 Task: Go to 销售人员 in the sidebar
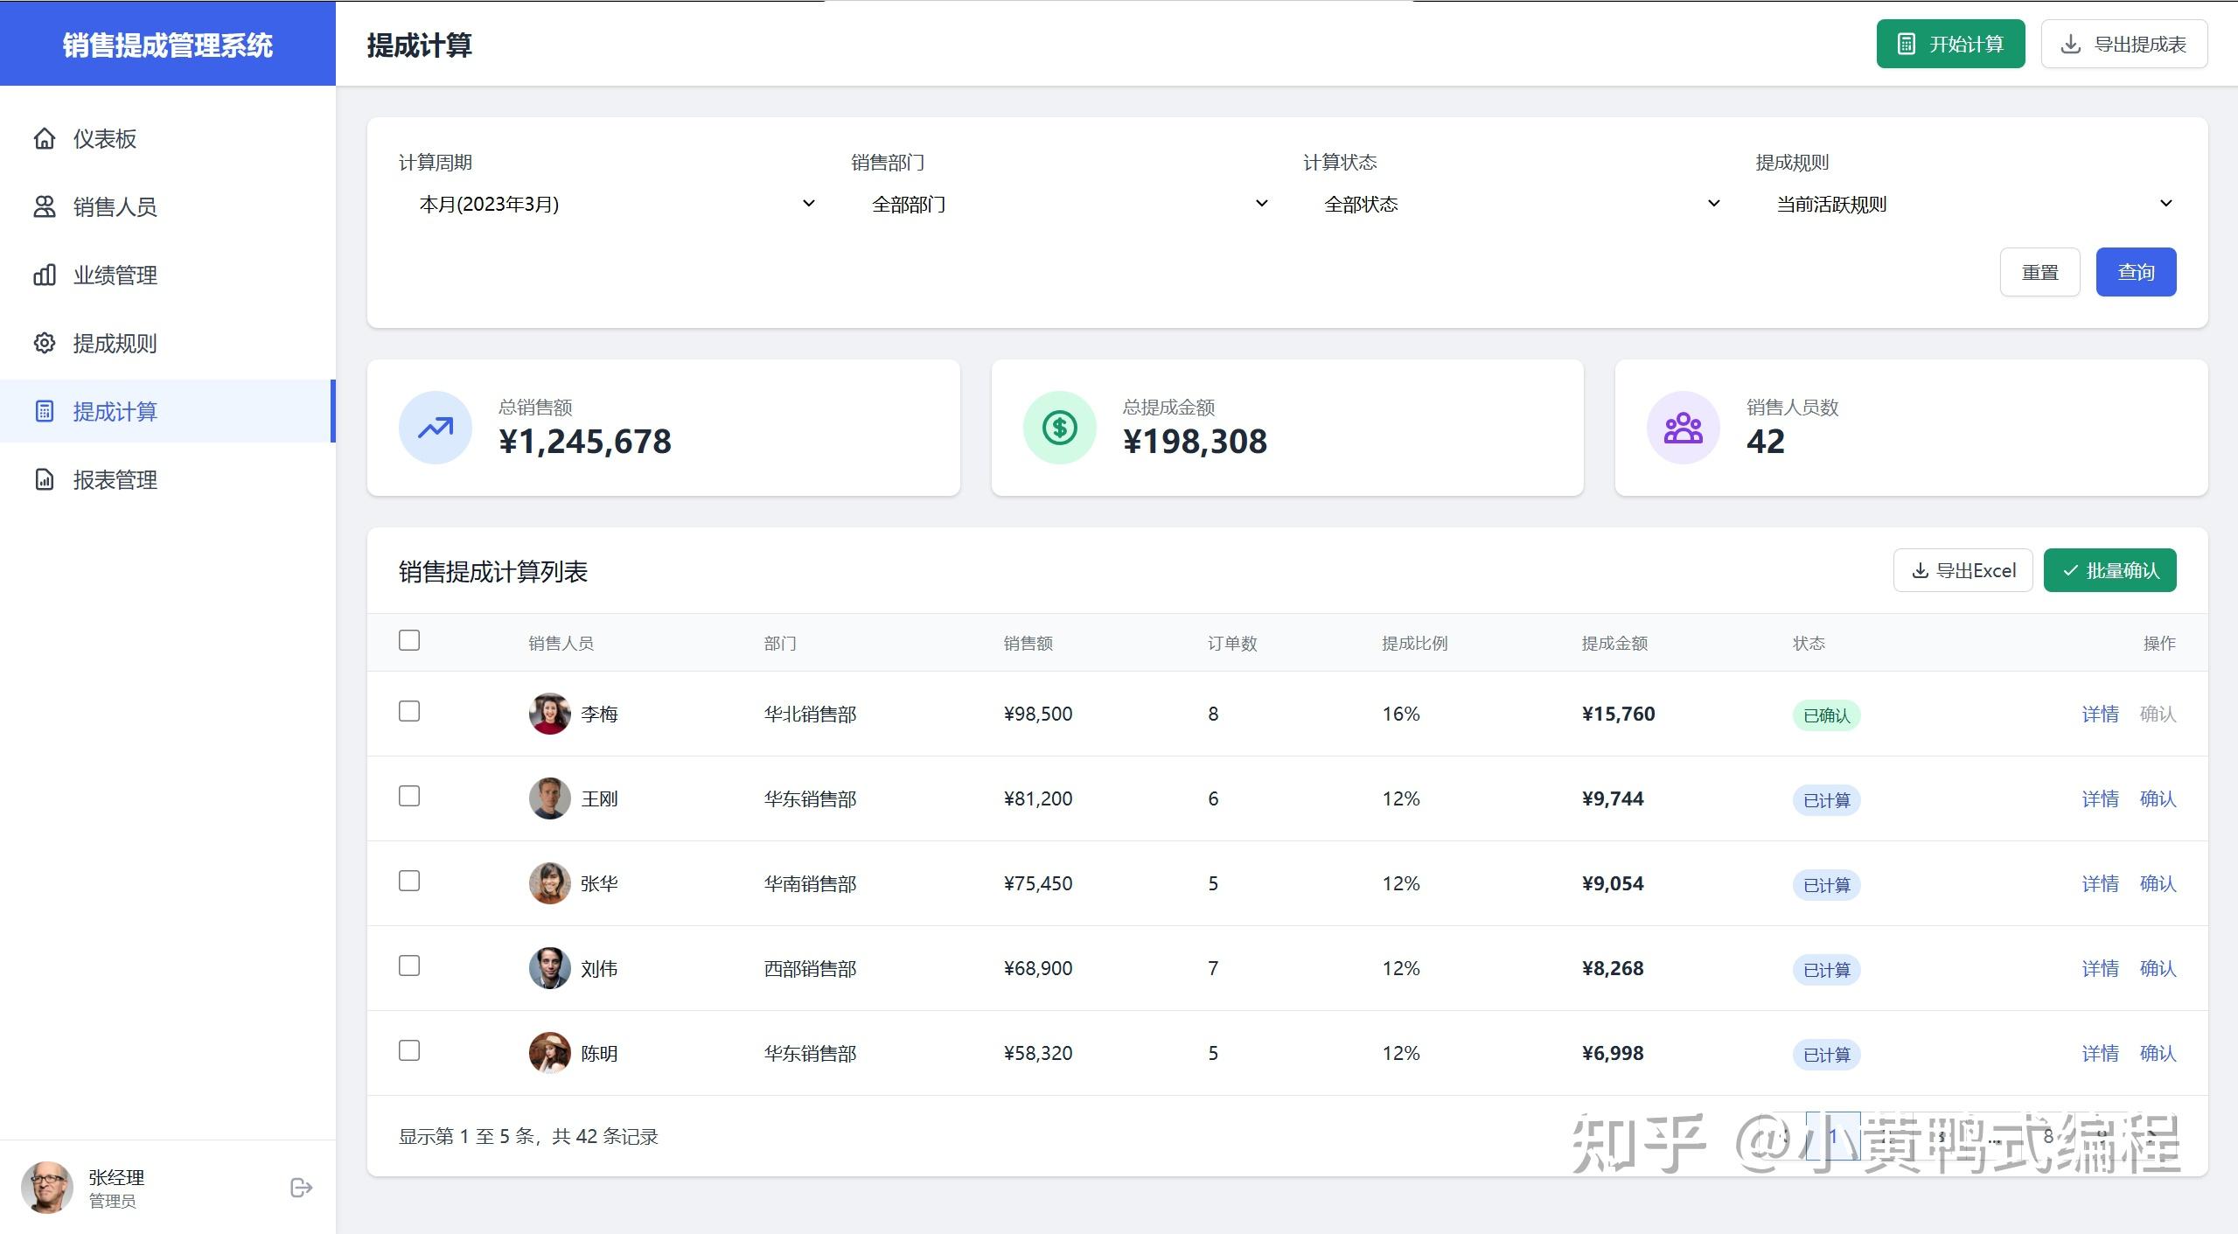coord(115,207)
